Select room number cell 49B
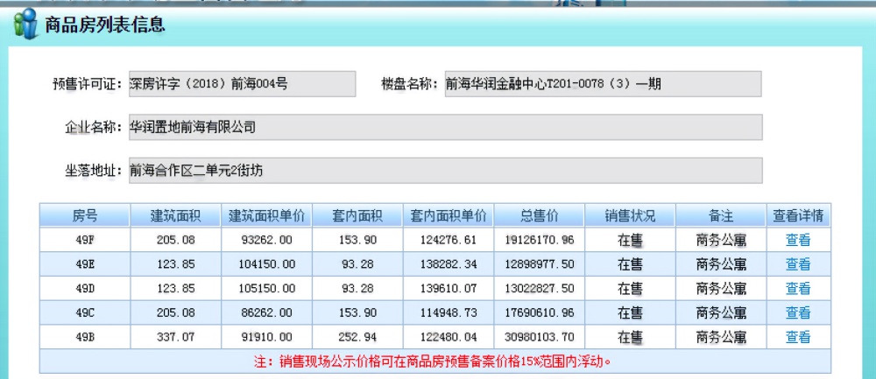The image size is (876, 379). [x=85, y=337]
